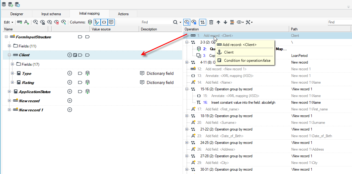Click the add field 'A+' icon
The height and width of the screenshot is (174, 352).
click(27, 22)
